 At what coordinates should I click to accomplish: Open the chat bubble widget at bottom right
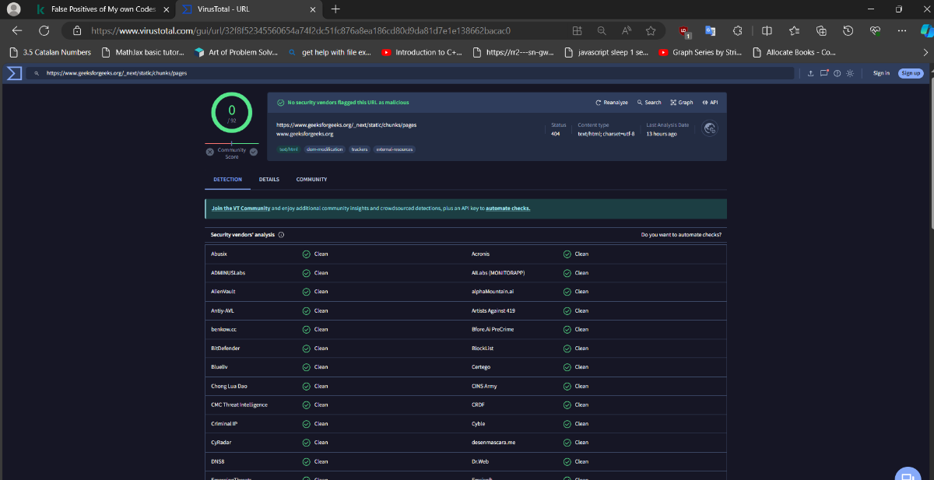point(906,475)
